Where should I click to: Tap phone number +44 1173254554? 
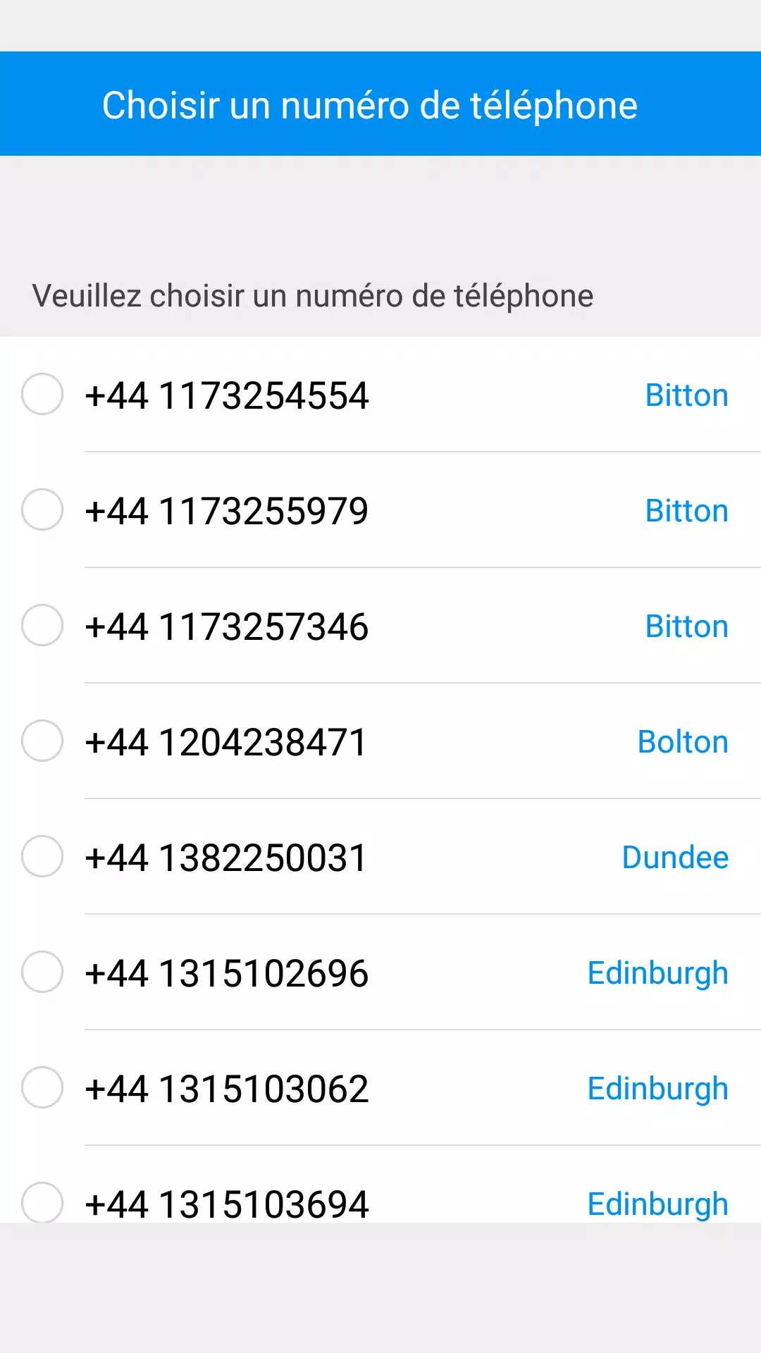(x=226, y=395)
